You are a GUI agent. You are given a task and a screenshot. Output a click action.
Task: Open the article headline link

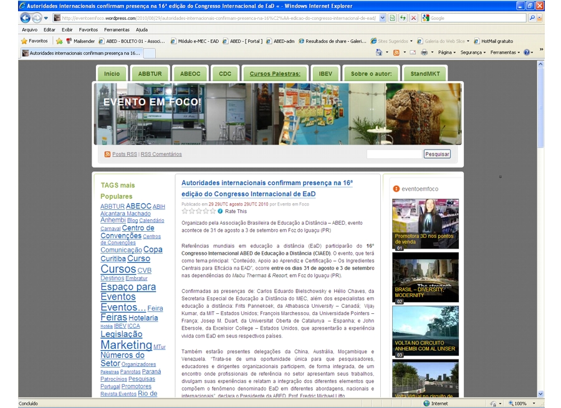click(267, 189)
